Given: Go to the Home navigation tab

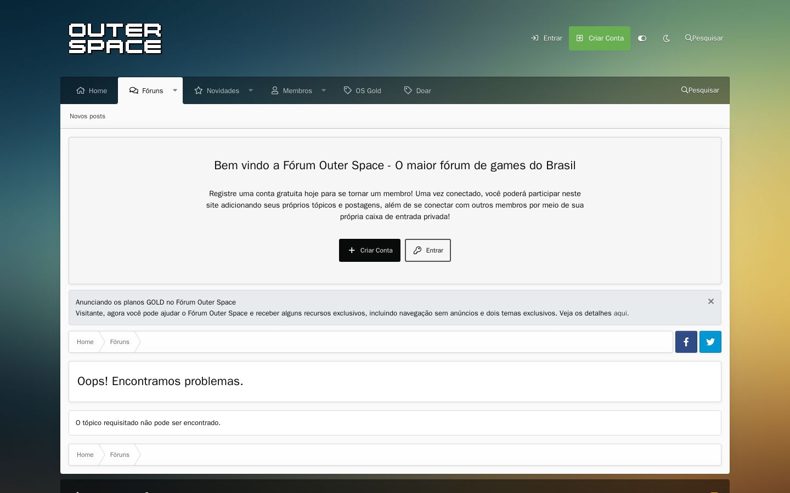Looking at the screenshot, I should (x=92, y=90).
